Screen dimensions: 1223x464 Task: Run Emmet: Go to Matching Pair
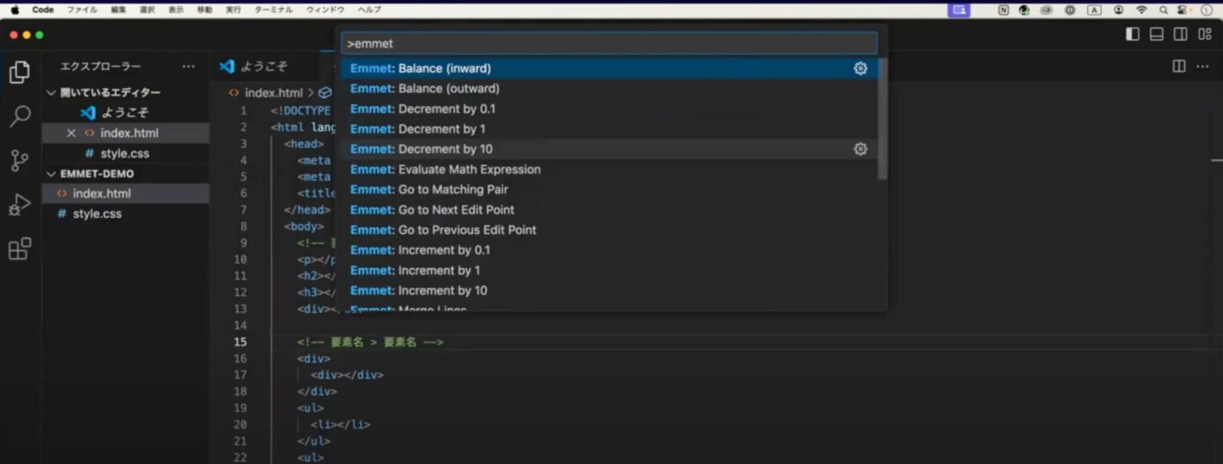point(429,190)
